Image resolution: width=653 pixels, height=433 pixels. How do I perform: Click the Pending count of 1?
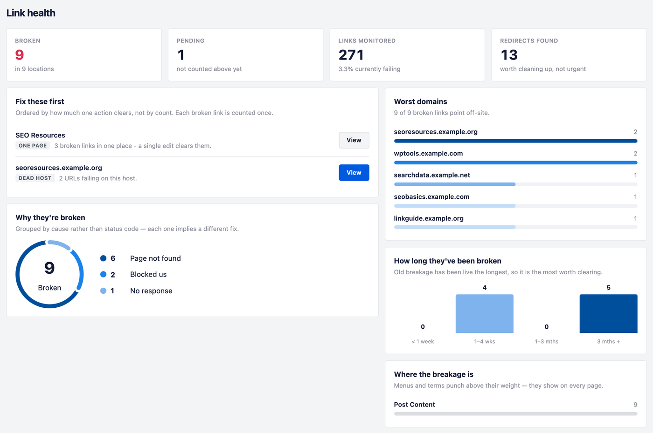[x=181, y=55]
